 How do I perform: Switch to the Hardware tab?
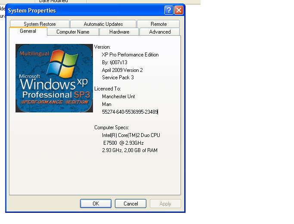119,32
